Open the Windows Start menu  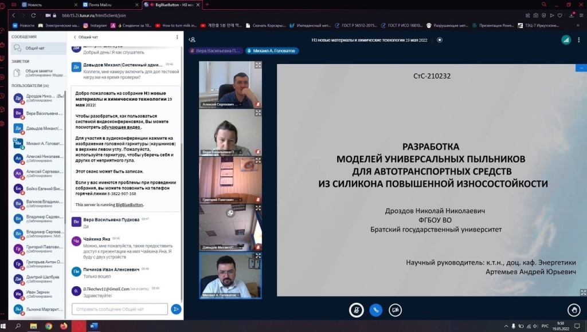(x=3, y=326)
